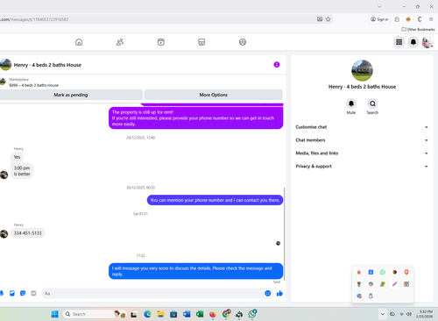Open Facebook notifications bell
438x321 pixels.
(x=413, y=42)
